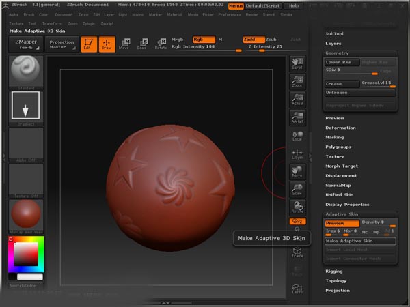Choose the Actual size icon
The image size is (410, 307).
(x=297, y=100)
